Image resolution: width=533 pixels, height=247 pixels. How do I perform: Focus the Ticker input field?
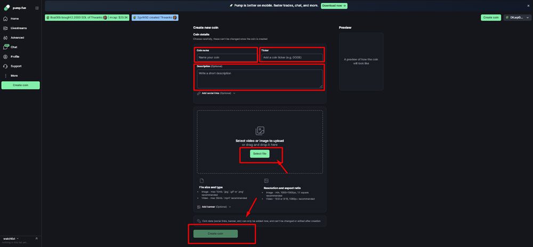[292, 57]
